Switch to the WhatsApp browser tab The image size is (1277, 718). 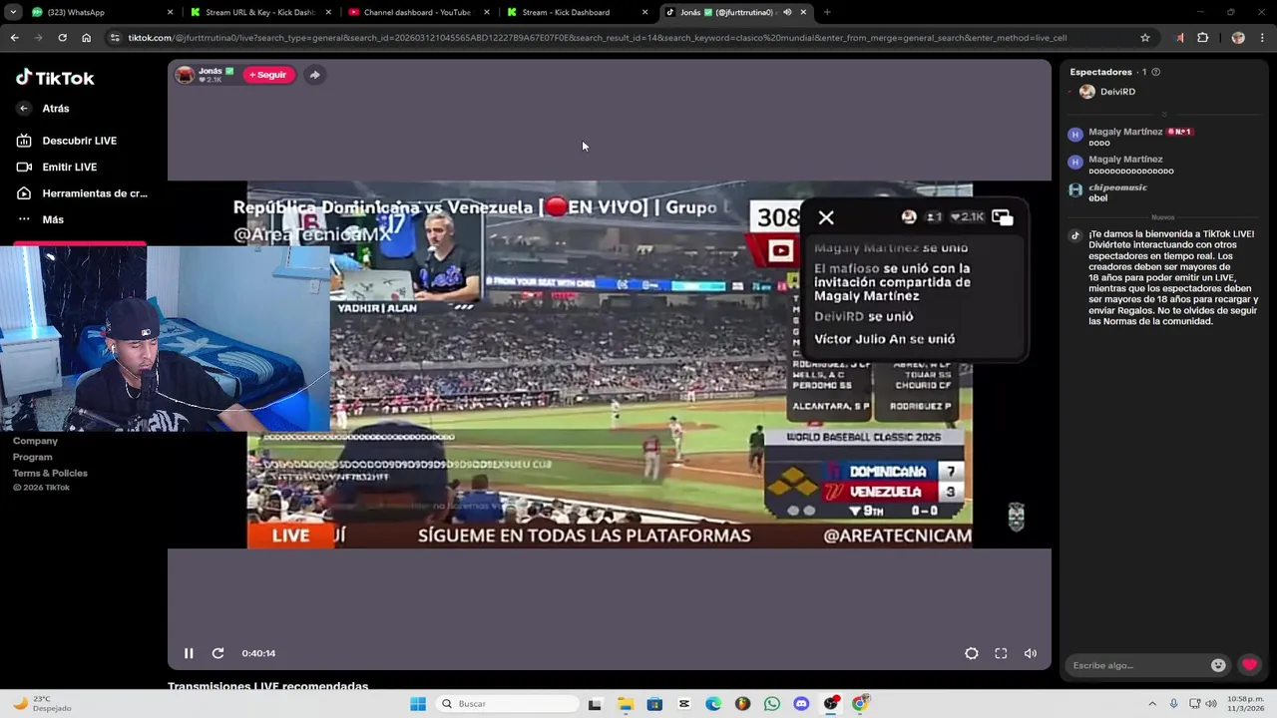coord(102,12)
